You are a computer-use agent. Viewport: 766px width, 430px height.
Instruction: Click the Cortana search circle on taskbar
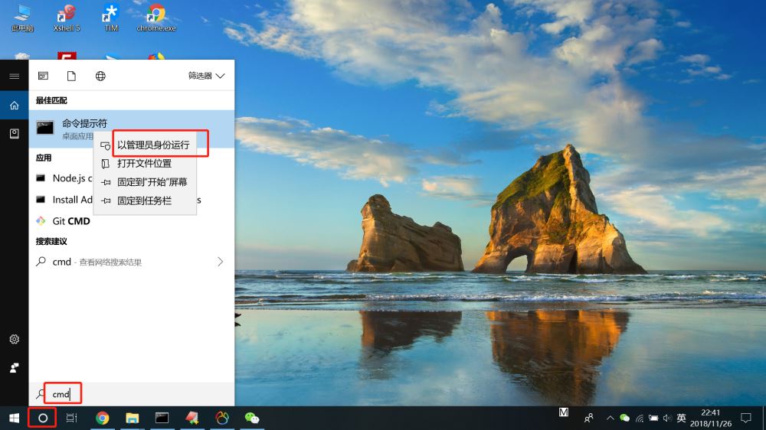pos(43,418)
